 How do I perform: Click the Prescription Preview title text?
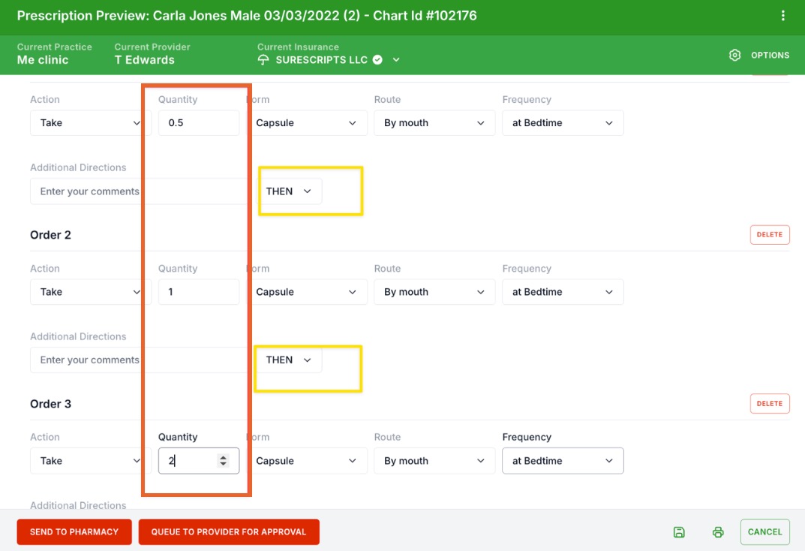coord(247,16)
